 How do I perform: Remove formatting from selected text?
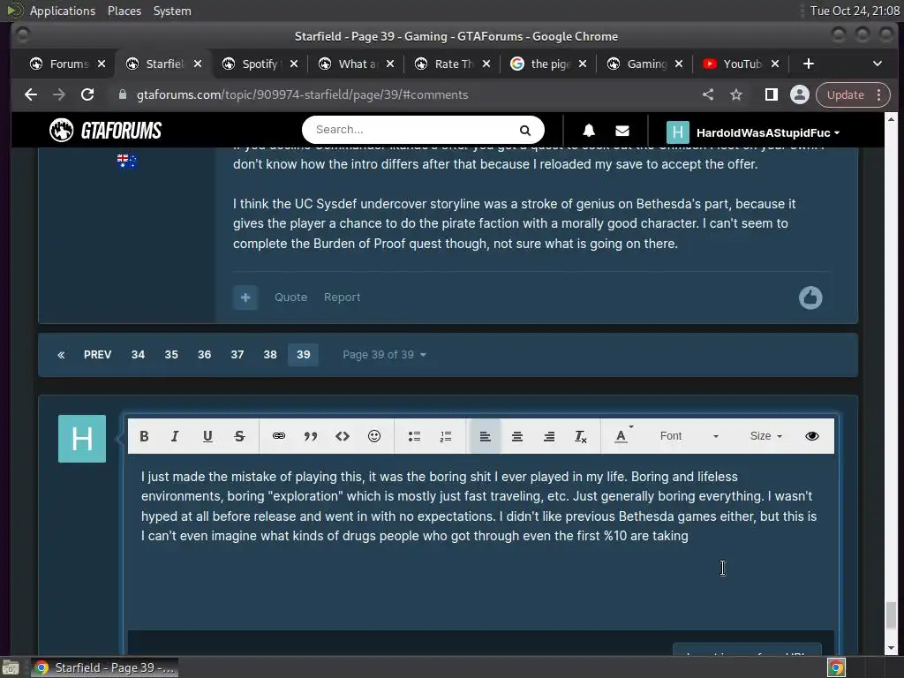581,436
